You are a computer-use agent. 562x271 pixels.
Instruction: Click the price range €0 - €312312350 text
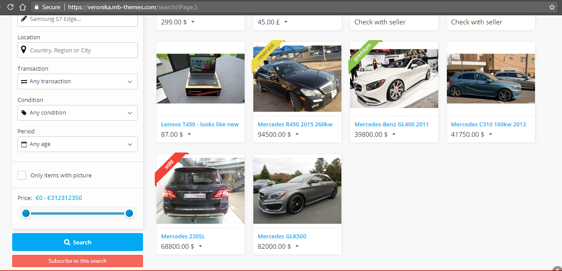pos(59,198)
